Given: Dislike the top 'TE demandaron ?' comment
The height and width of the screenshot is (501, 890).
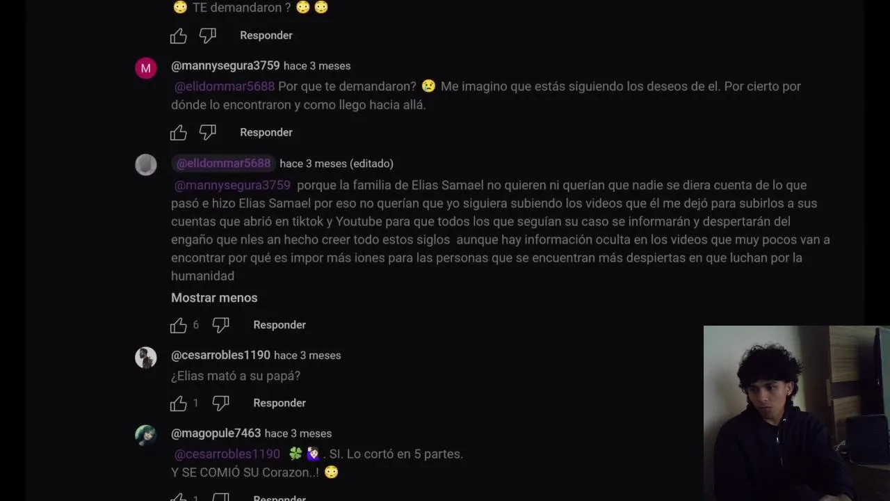Looking at the screenshot, I should (207, 35).
